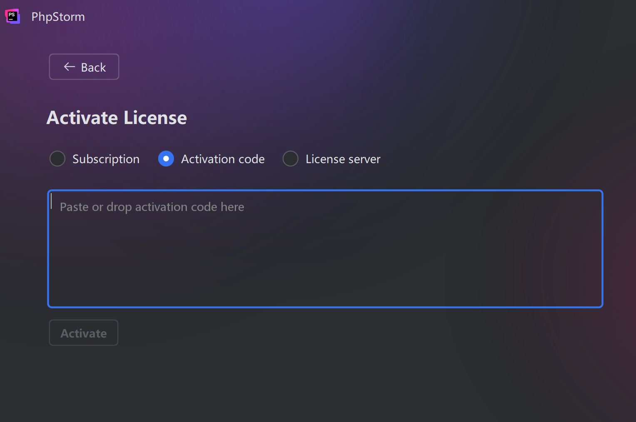Image resolution: width=636 pixels, height=422 pixels.
Task: Click the Subscription label text
Action: click(x=106, y=159)
